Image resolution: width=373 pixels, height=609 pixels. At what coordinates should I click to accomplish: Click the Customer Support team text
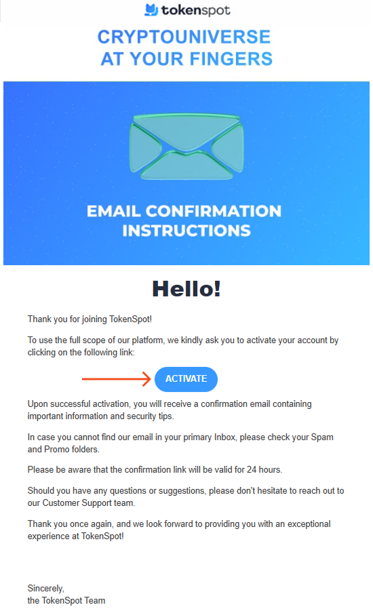(x=88, y=503)
